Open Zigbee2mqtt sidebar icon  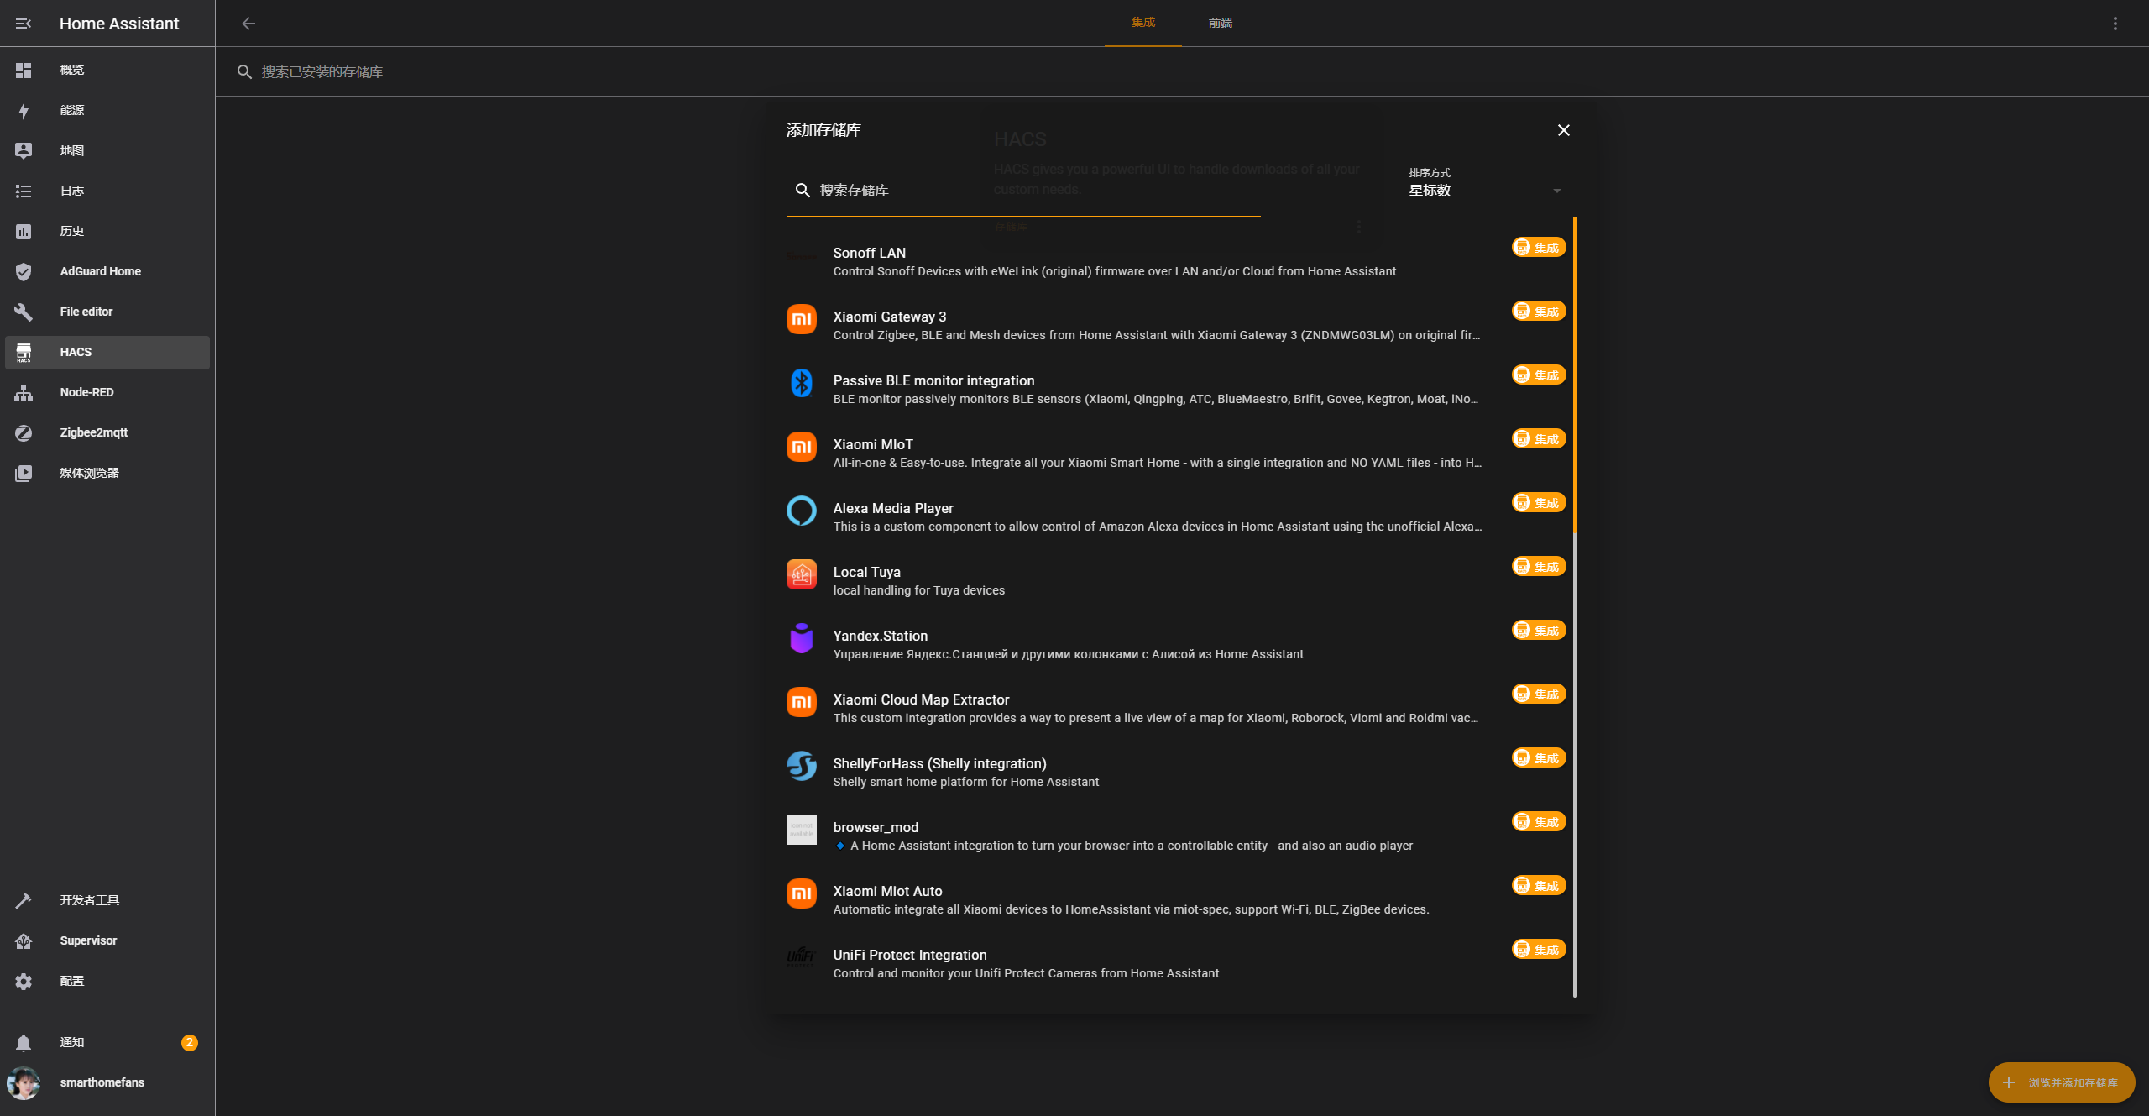(24, 433)
